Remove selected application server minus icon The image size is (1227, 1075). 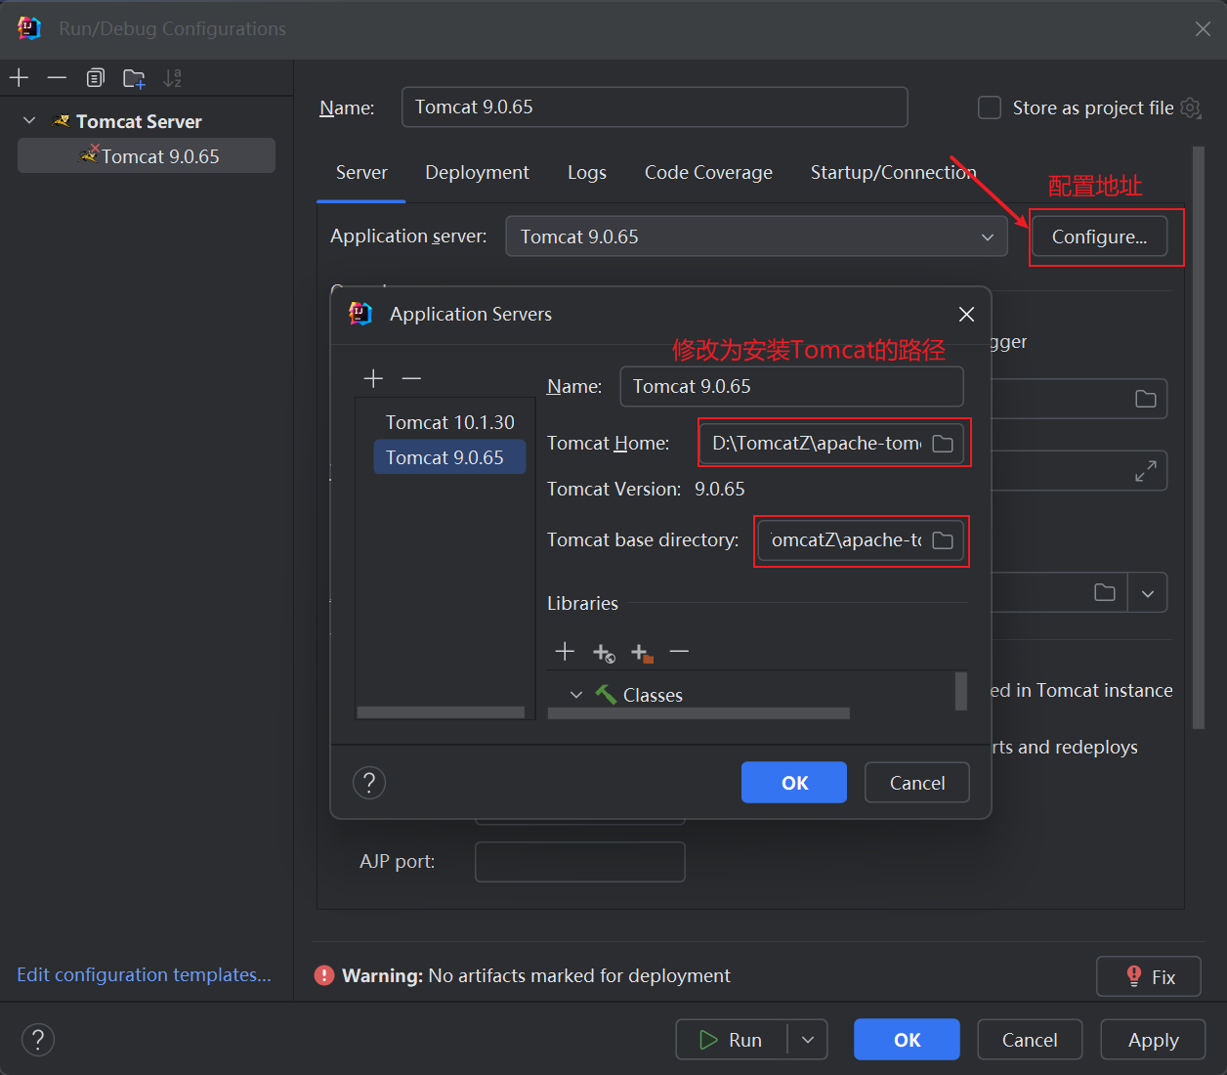point(411,378)
